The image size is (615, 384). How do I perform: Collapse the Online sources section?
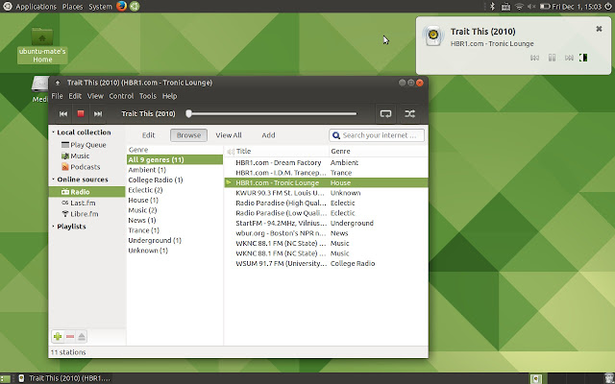(x=54, y=180)
